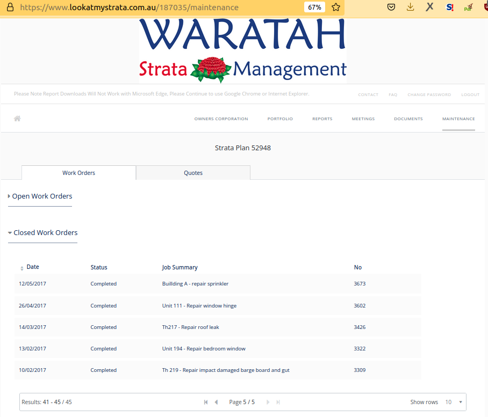
Task: Switch to the Work Orders tab
Action: point(79,173)
